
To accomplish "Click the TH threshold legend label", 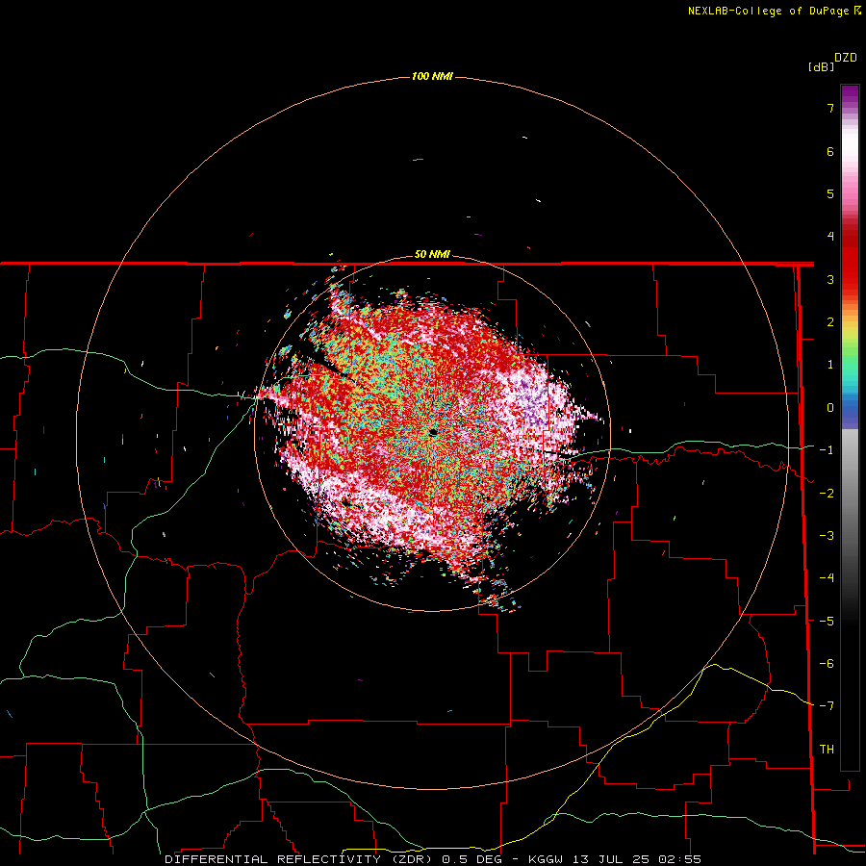I will click(827, 750).
